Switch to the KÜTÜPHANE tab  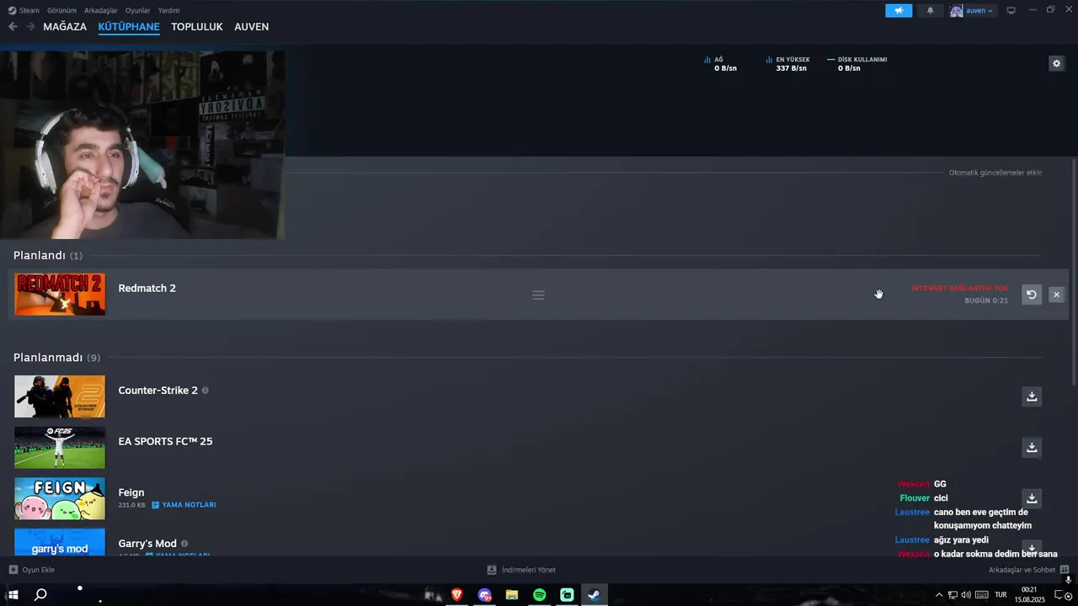click(x=129, y=27)
